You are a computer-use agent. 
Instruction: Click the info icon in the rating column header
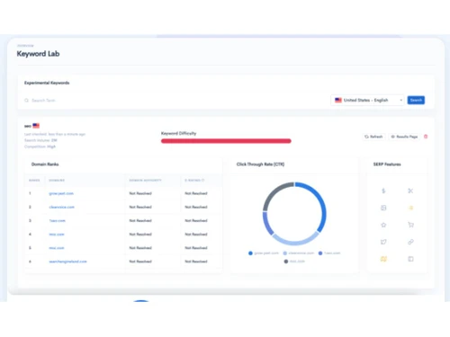tap(203, 180)
